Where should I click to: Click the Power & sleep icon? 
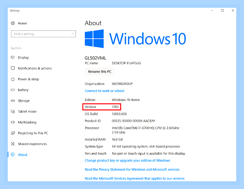(13, 79)
